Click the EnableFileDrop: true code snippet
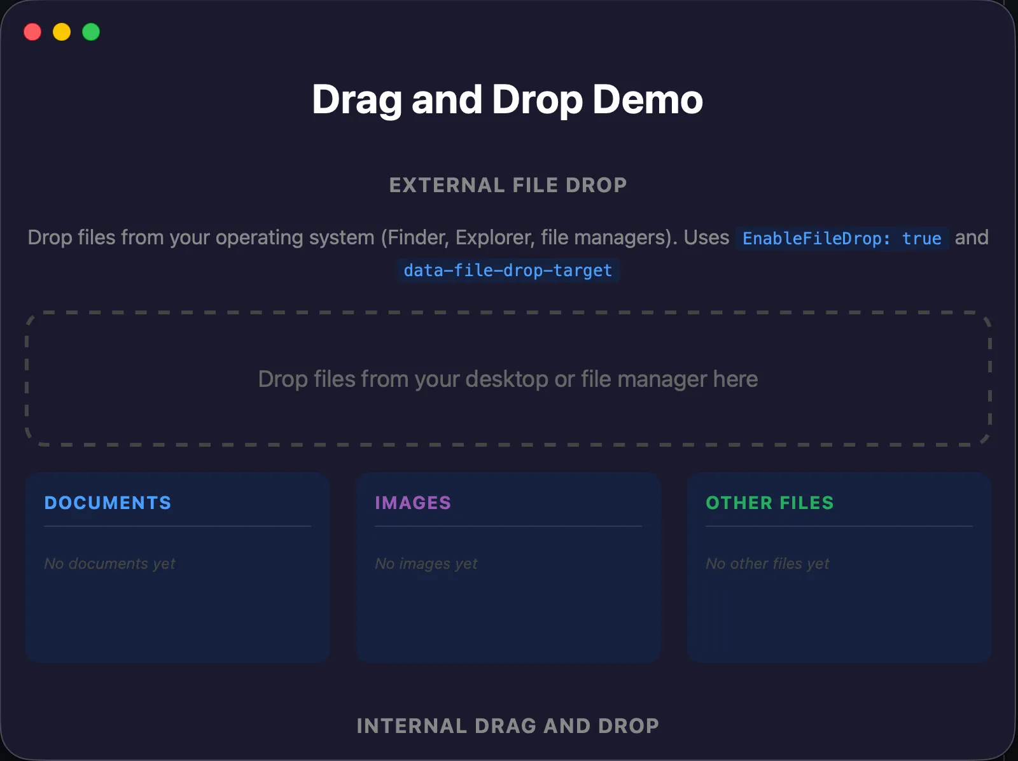 coord(842,239)
